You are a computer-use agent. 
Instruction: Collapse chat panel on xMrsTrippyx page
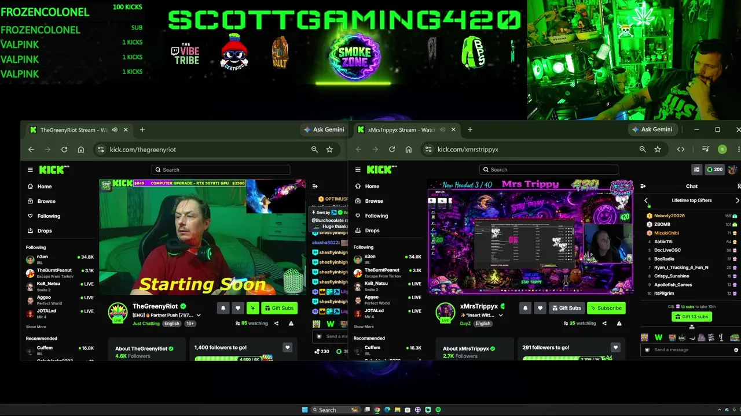[x=643, y=186]
